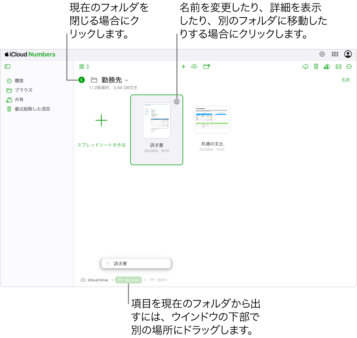Open the ブラウズ sidebar section
The image size is (357, 338).
(24, 90)
